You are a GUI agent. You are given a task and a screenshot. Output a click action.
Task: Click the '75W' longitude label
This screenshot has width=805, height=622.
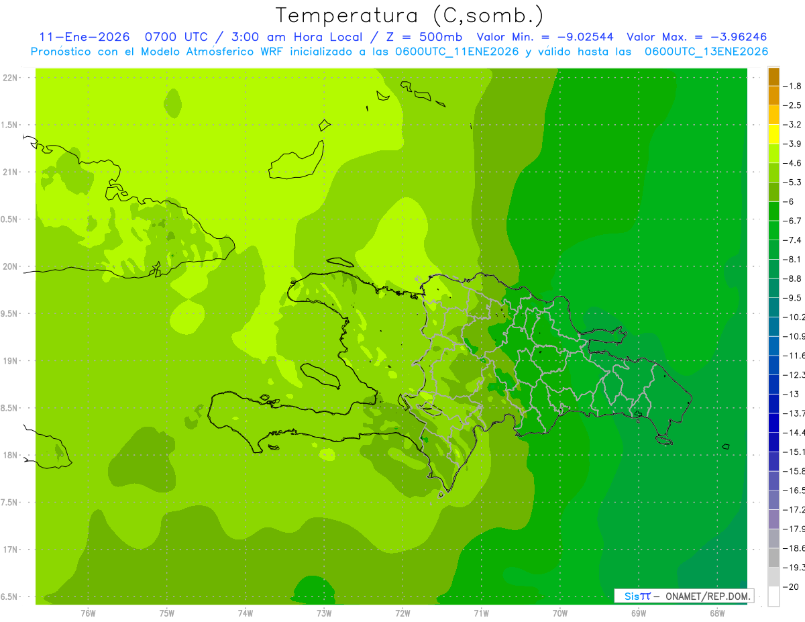click(167, 613)
